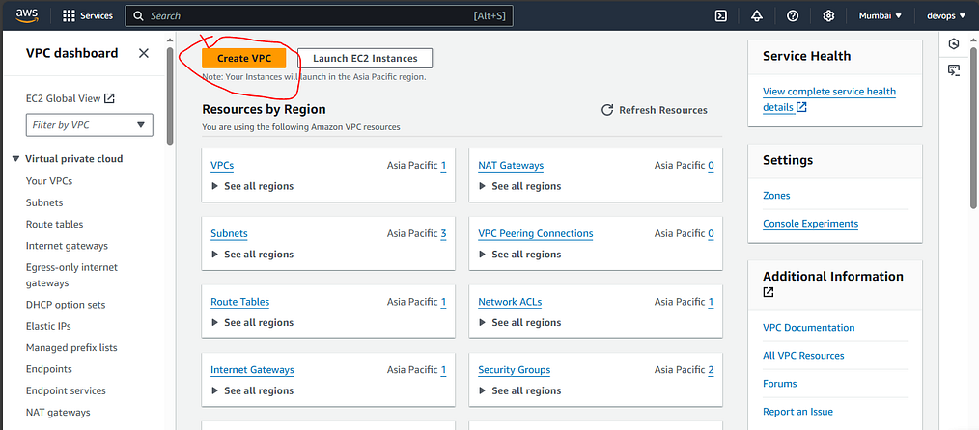This screenshot has height=430, width=979.
Task: Open the Zones settings link
Action: (x=776, y=195)
